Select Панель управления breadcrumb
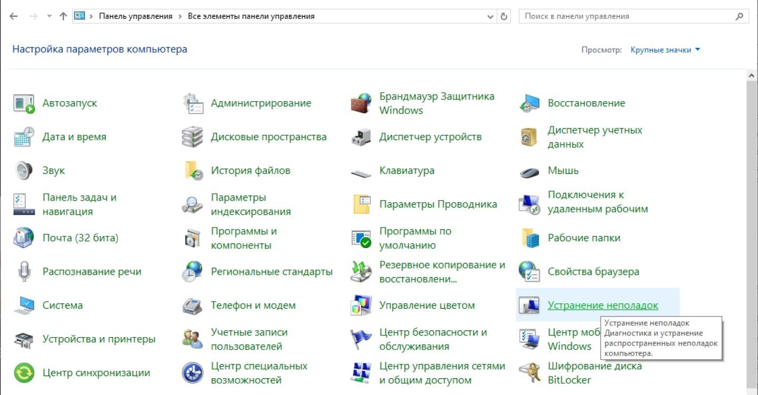This screenshot has width=758, height=395. pos(136,16)
